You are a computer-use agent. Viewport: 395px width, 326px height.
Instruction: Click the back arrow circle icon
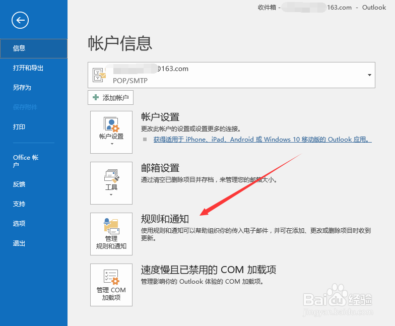tap(20, 20)
